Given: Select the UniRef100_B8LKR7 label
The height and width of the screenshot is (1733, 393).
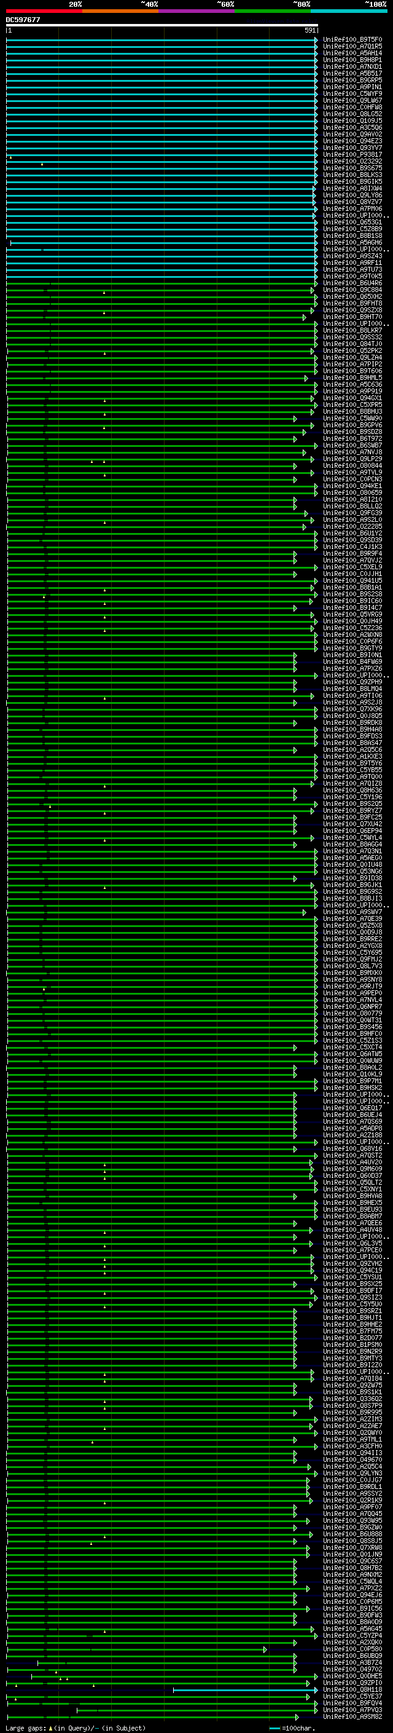Looking at the screenshot, I should click(352, 330).
